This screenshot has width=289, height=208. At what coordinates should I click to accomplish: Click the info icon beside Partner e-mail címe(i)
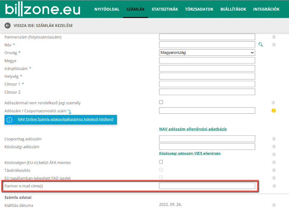pos(274,186)
